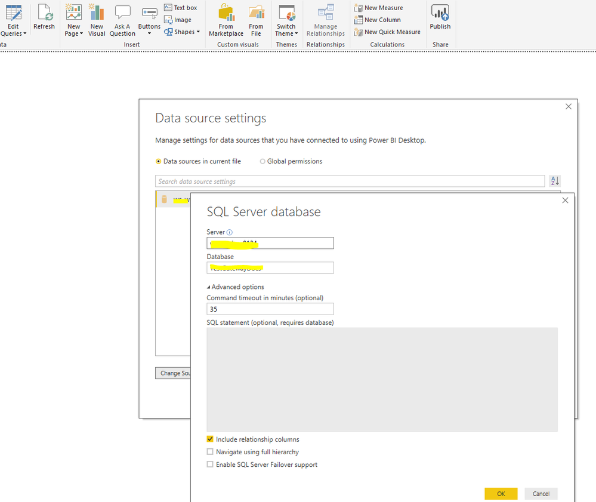Uncheck Include relationship columns
This screenshot has height=502, width=596.
[210, 439]
